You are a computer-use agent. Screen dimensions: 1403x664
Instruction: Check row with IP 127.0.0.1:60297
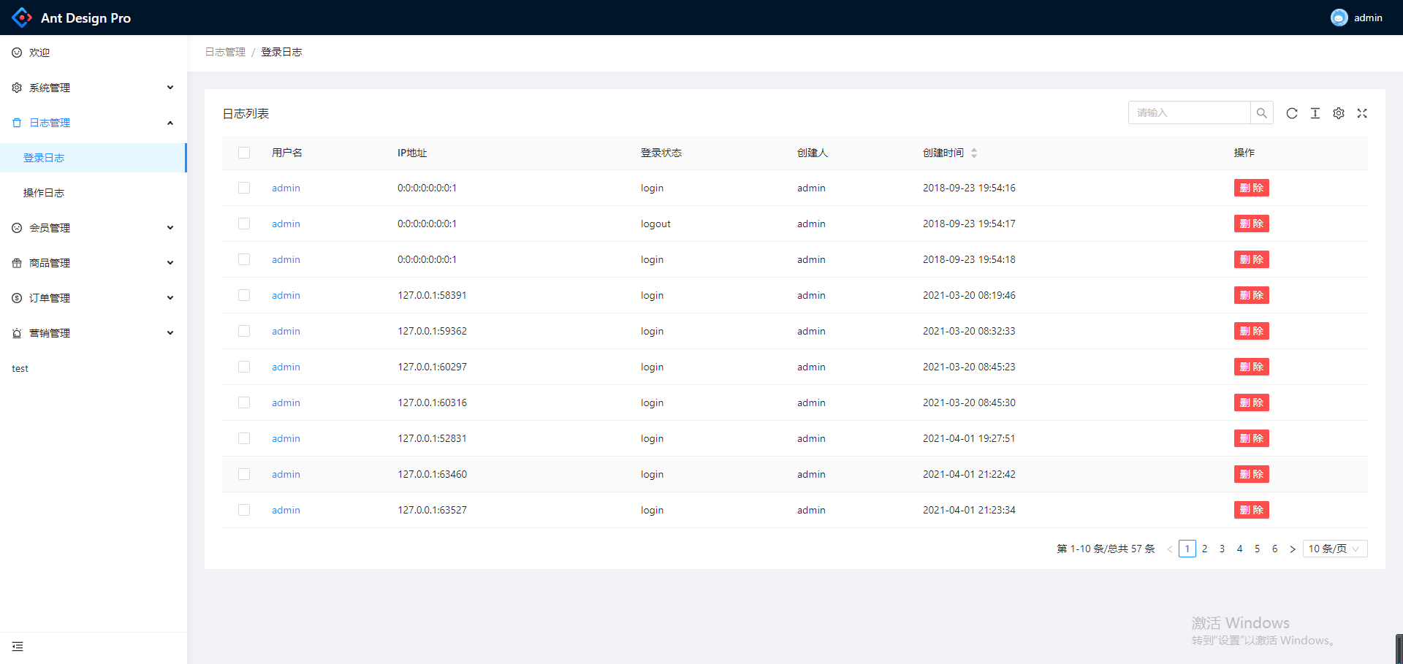click(x=244, y=367)
